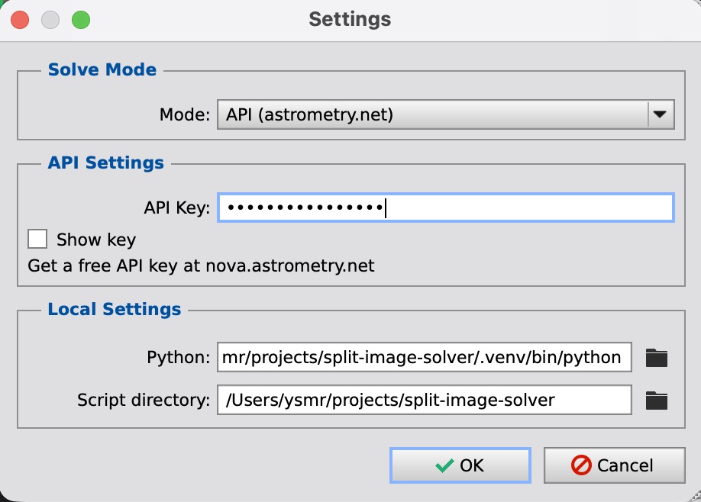Close the dialog with the red button
701x502 pixels.
point(19,20)
